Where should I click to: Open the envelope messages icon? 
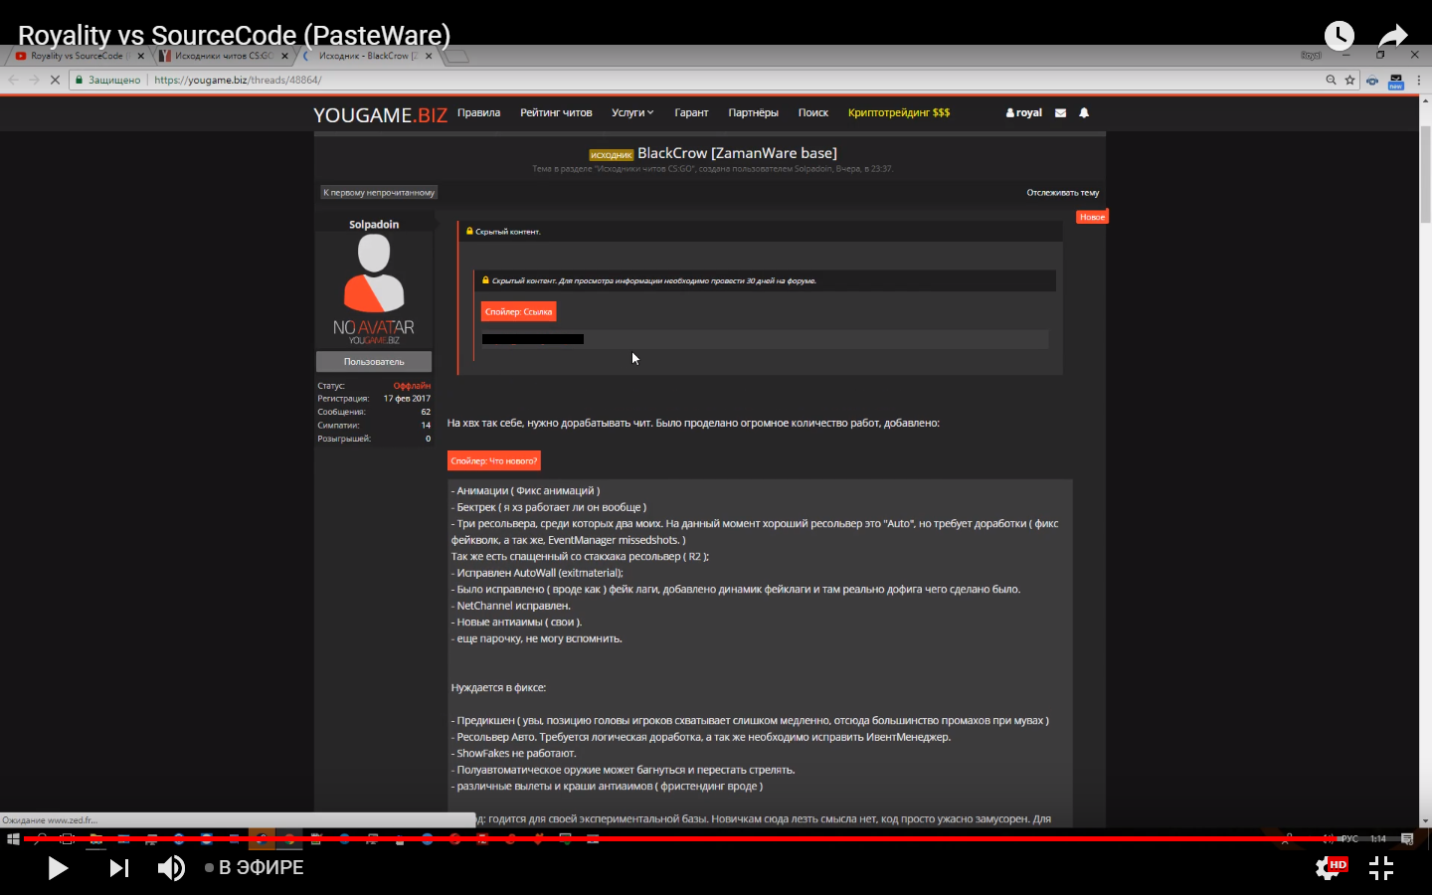1061,112
